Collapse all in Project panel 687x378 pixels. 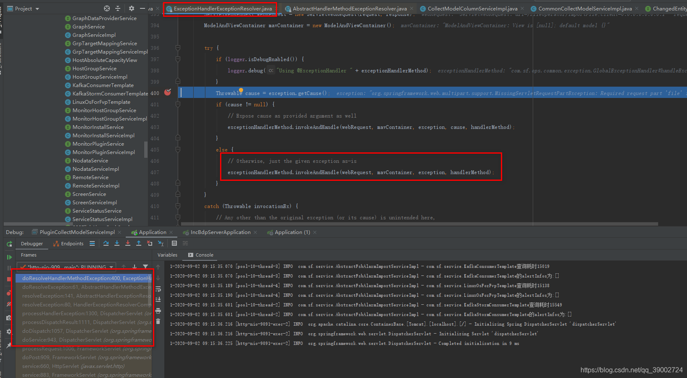[118, 8]
